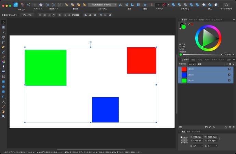Select the Artistic Text tool
Screen dimensions: 236x154
point(3,102)
